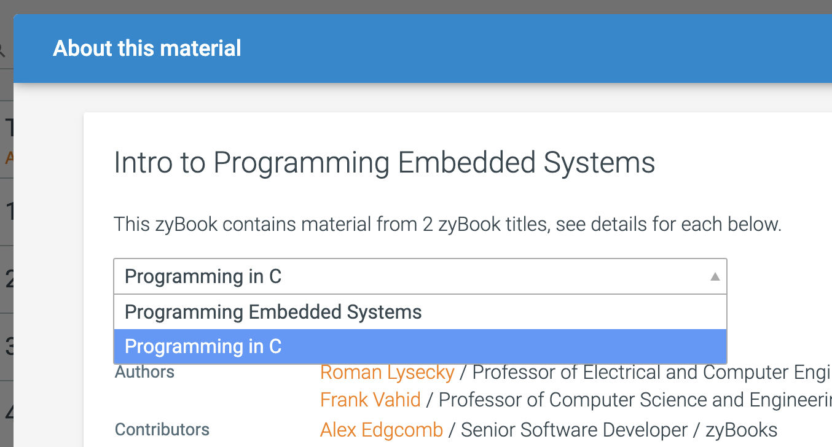
Task: Click the Authors label
Action: coord(144,371)
